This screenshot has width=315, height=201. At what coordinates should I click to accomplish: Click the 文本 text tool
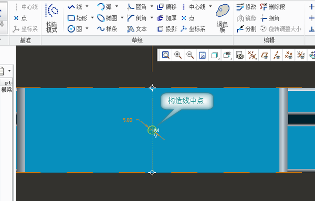click(137, 29)
